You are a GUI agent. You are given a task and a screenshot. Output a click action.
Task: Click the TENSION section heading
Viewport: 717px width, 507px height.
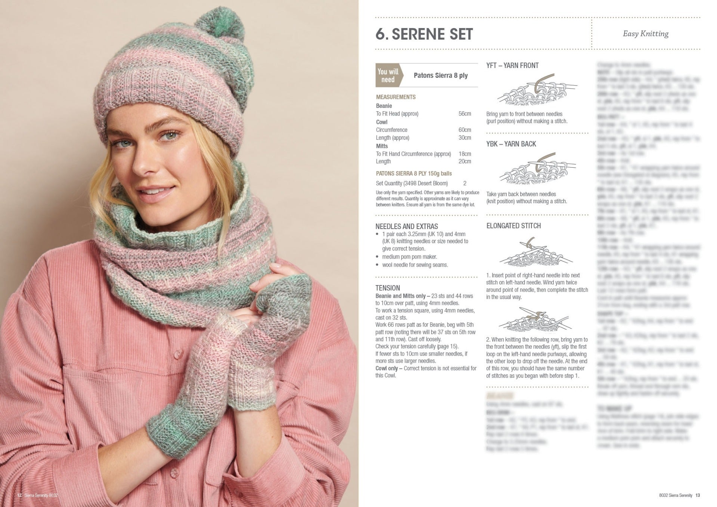(388, 288)
